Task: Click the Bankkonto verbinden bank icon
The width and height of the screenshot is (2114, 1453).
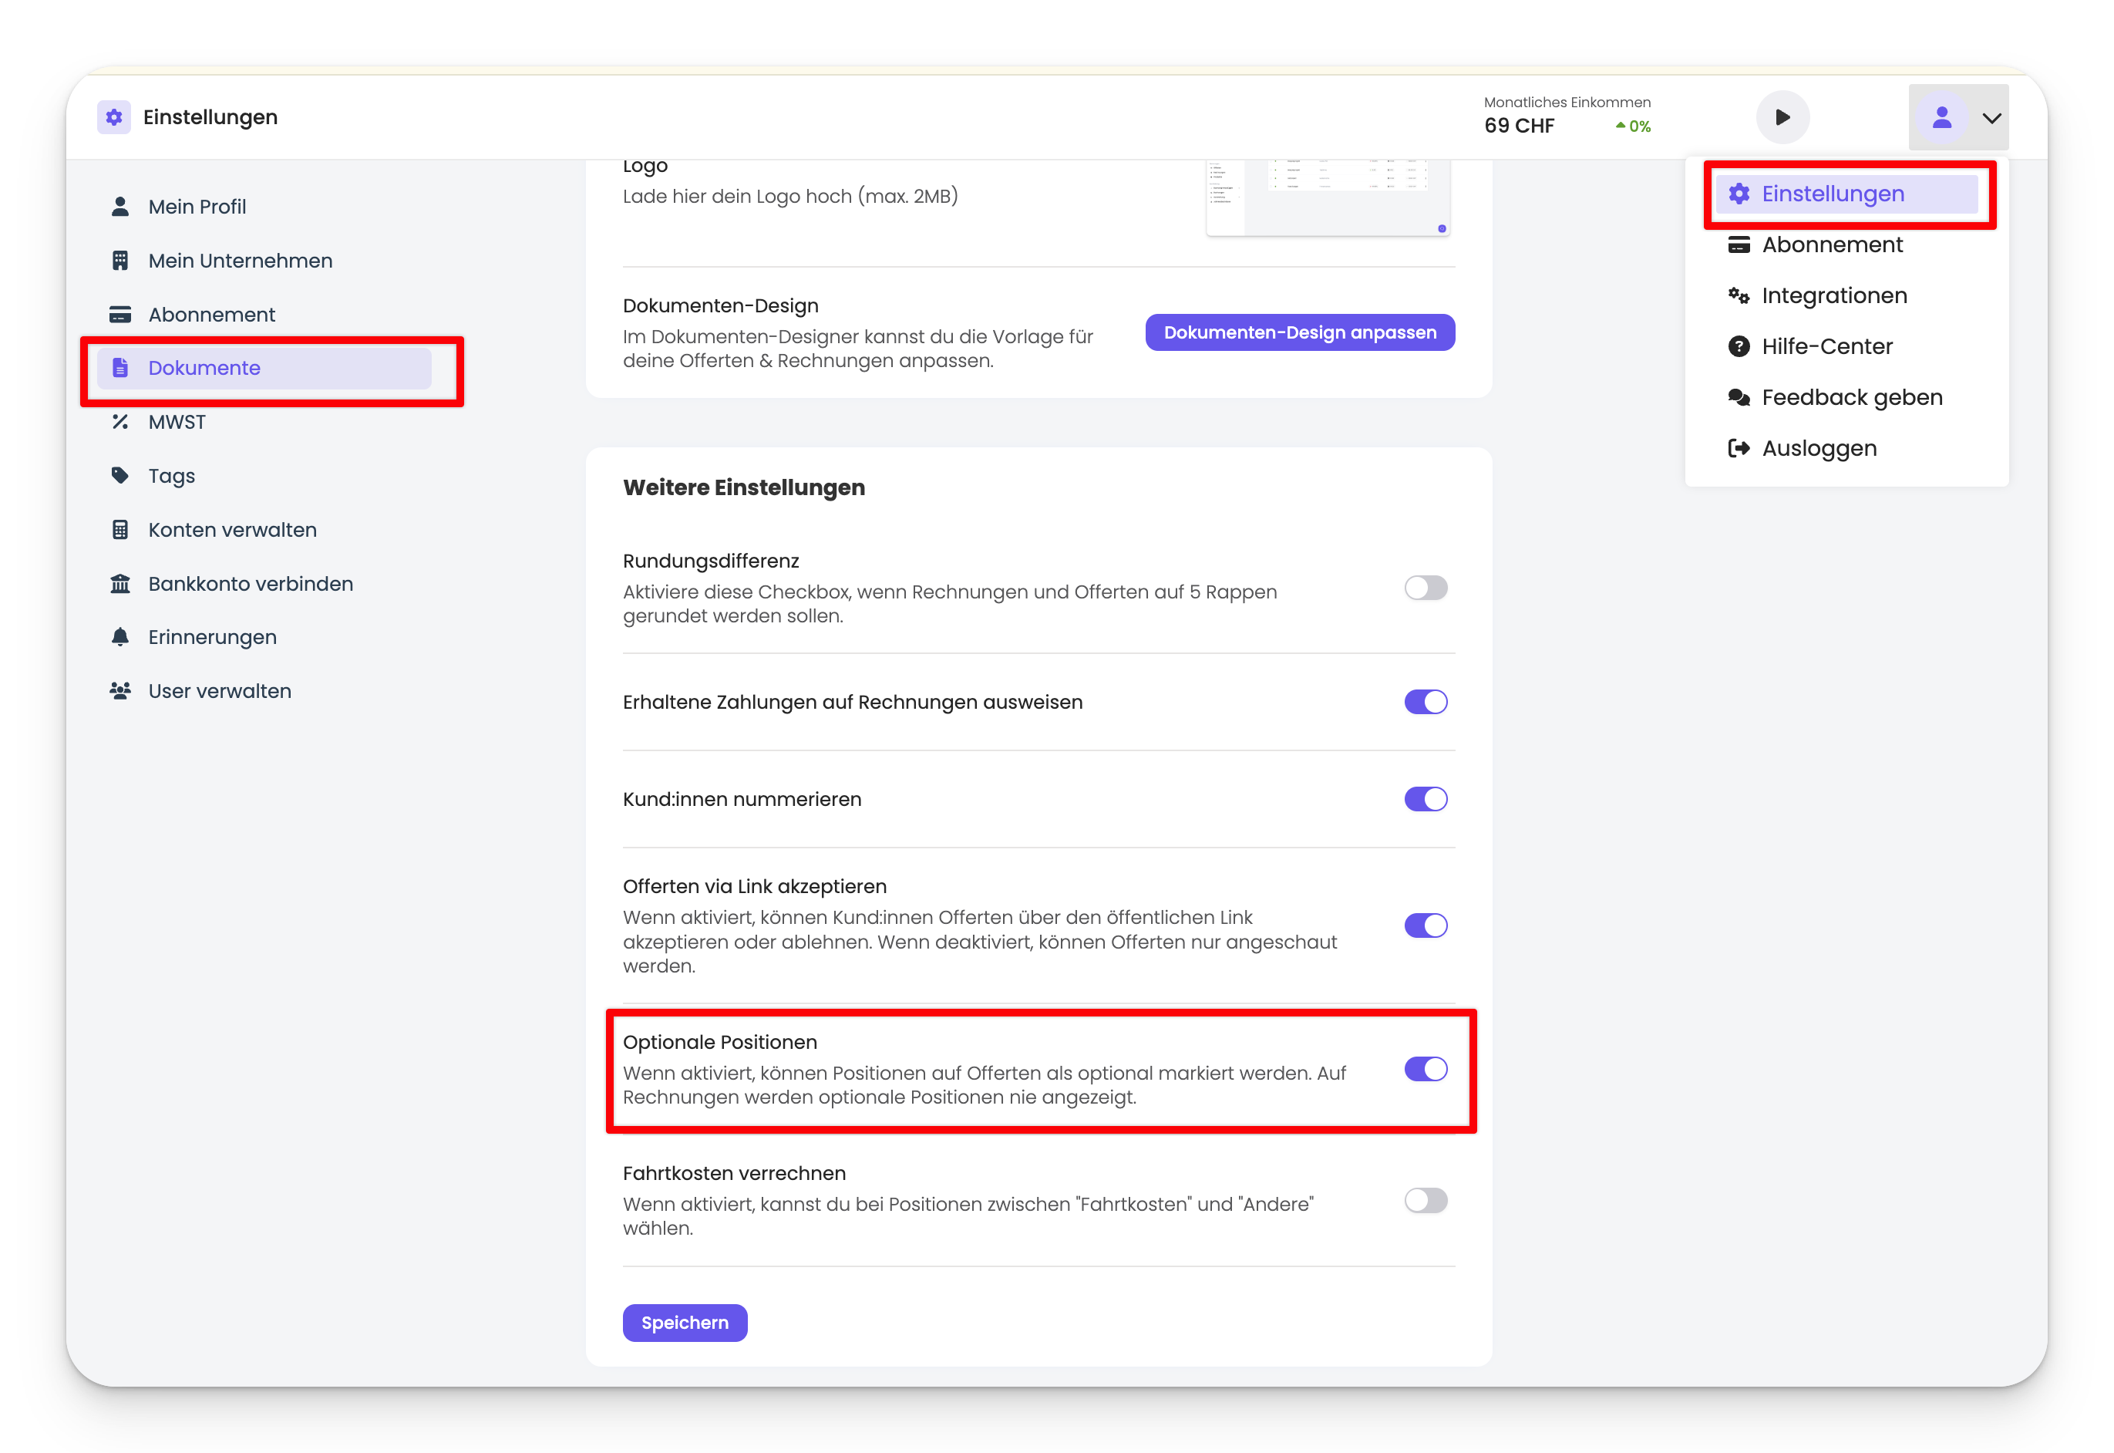Action: coord(120,584)
